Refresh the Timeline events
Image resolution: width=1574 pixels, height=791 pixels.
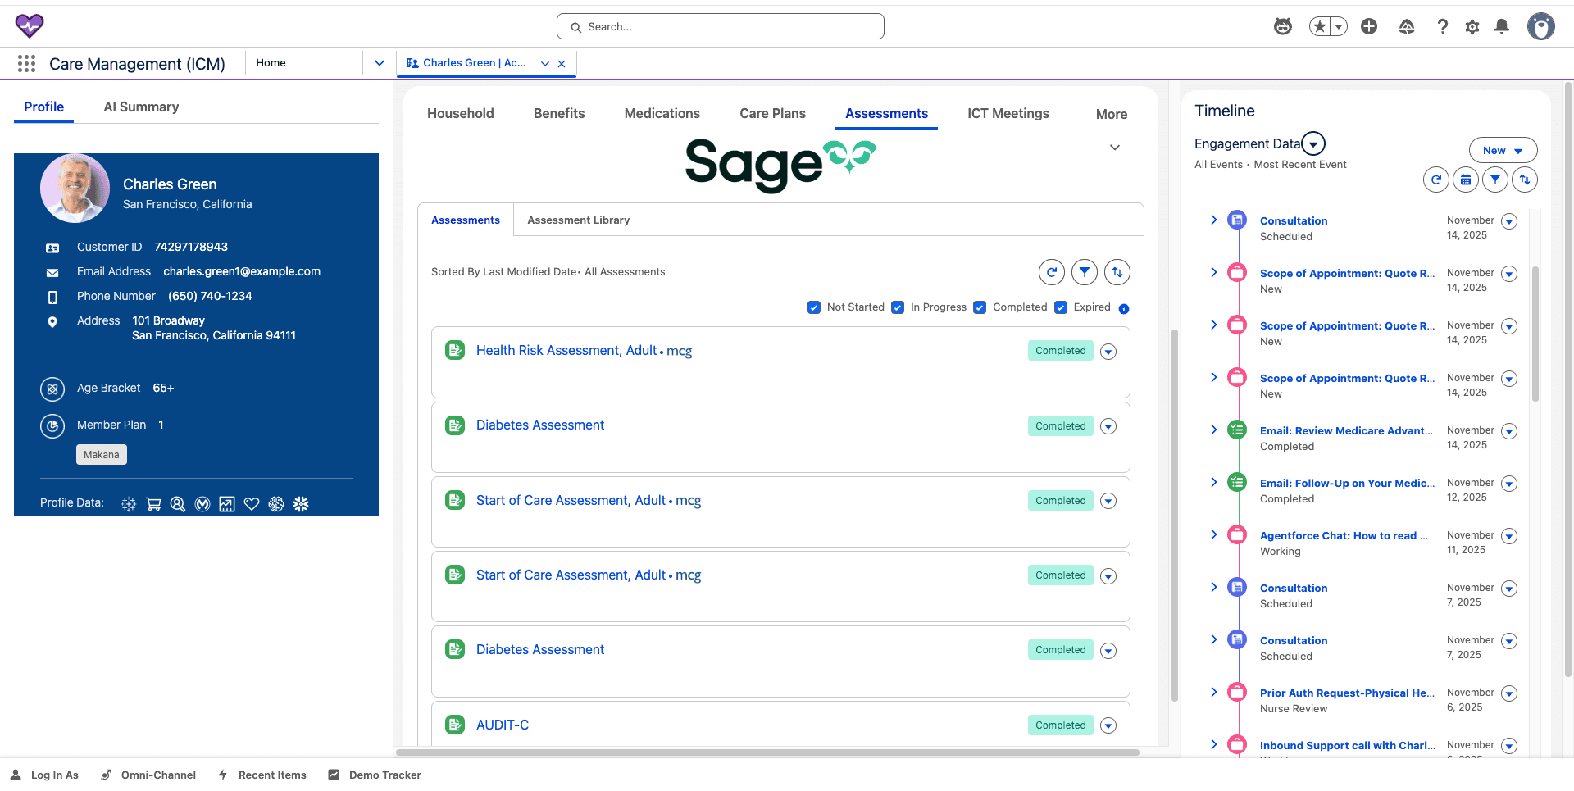point(1436,180)
